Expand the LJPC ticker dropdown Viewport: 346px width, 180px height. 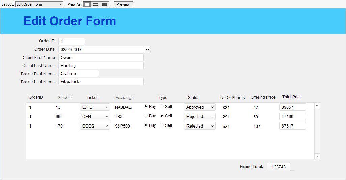[107, 107]
